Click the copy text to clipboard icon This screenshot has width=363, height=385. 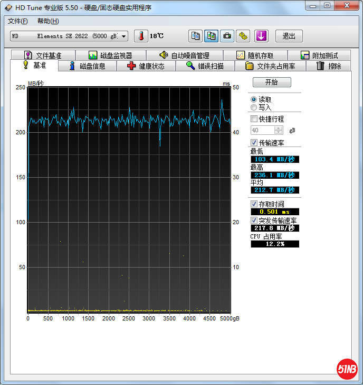pyautogui.click(x=196, y=36)
